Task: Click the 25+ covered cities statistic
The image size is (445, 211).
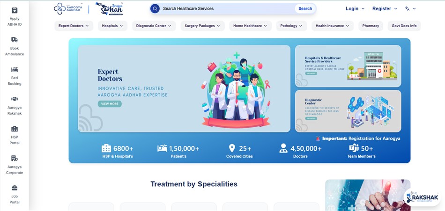Action: point(245,148)
